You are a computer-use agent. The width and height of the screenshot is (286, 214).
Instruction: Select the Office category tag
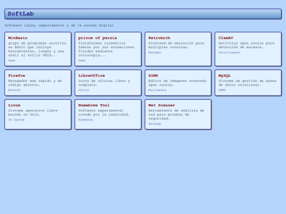84,90
